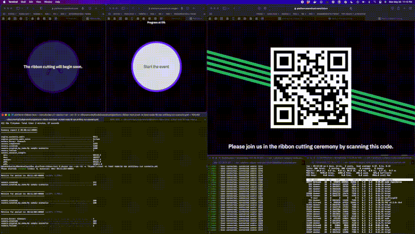
Task: Reload the page in the QR code Safari window
Action: (x=351, y=9)
